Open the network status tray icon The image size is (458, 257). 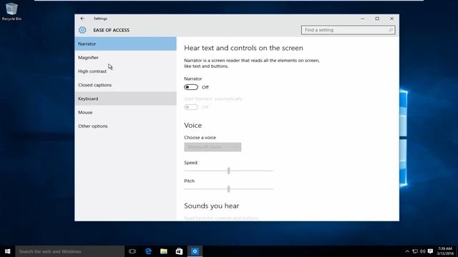(415, 251)
